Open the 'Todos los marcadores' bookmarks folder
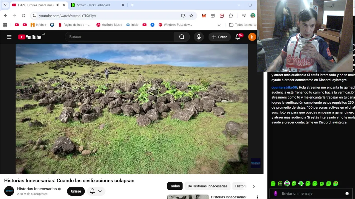 pyautogui.click(x=243, y=25)
